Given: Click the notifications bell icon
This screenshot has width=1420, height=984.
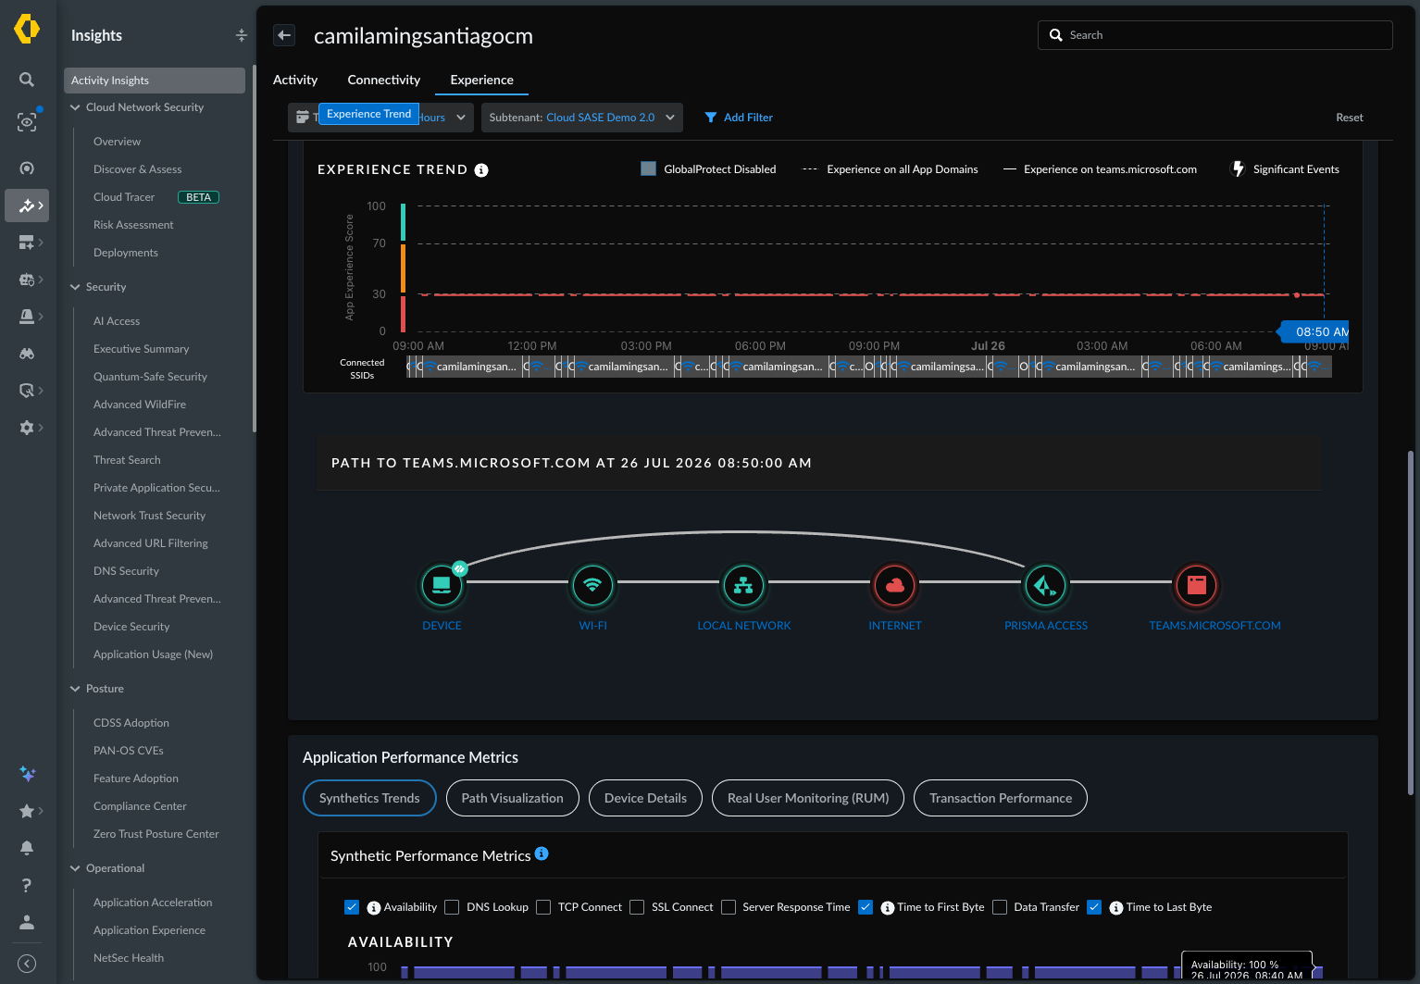Looking at the screenshot, I should tap(27, 848).
